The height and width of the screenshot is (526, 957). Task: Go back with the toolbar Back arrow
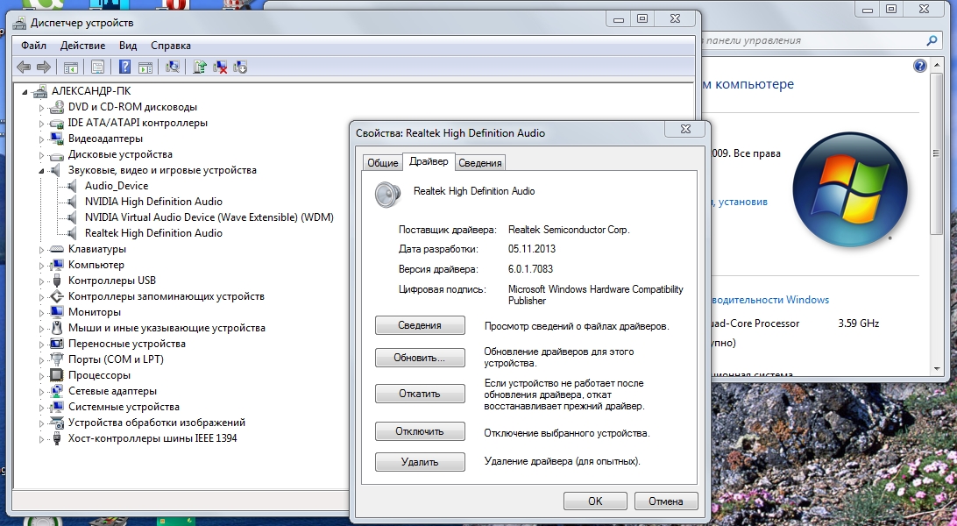[x=24, y=68]
